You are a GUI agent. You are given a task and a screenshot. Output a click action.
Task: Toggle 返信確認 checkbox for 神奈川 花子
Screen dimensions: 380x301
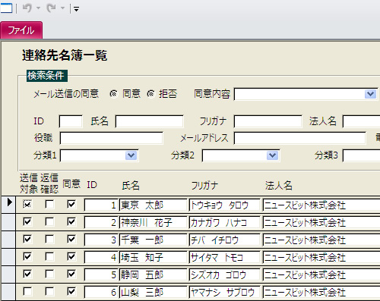pos(49,222)
